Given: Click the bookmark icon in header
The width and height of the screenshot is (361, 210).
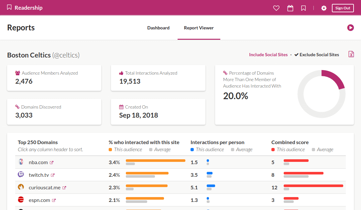Looking at the screenshot, I should coord(303,8).
